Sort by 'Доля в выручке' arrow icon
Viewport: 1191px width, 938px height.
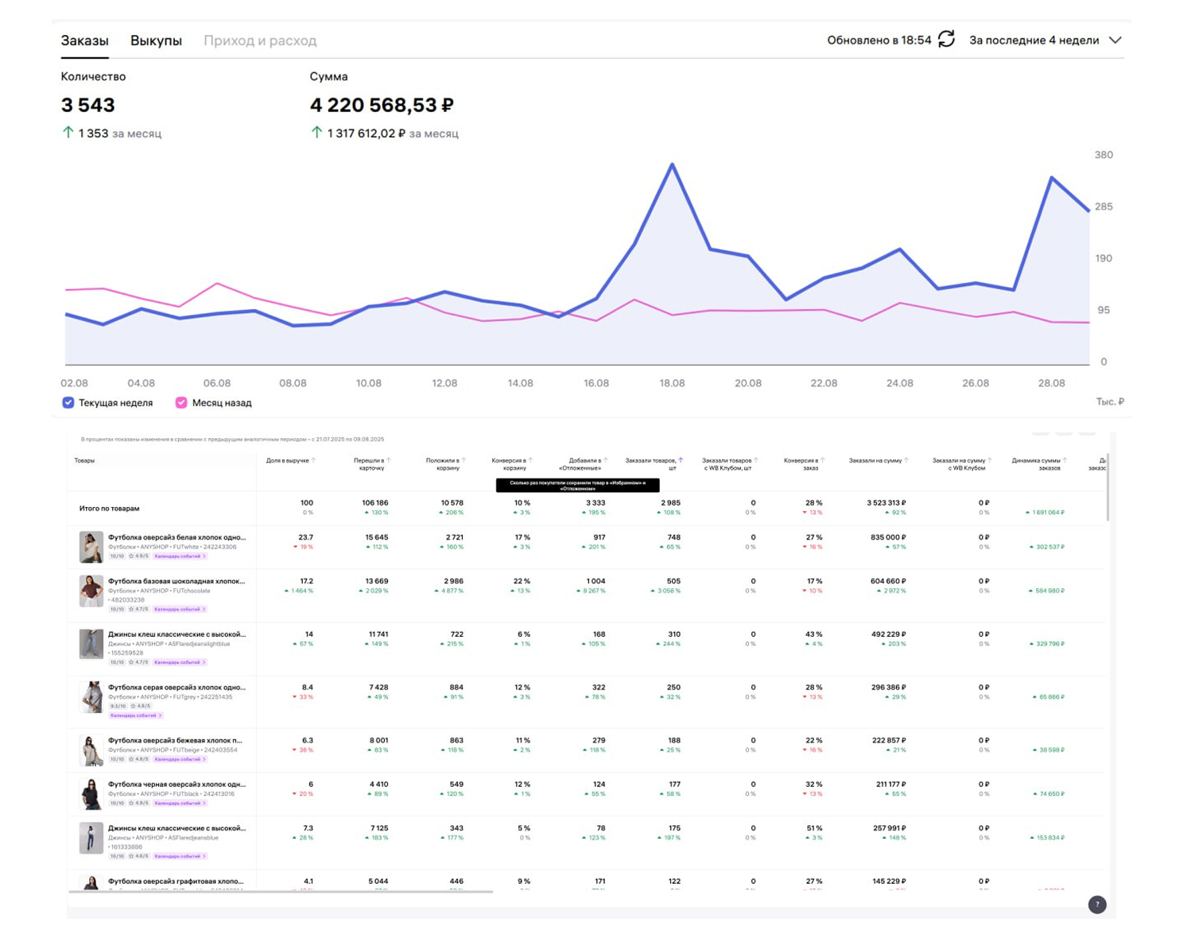tap(314, 460)
